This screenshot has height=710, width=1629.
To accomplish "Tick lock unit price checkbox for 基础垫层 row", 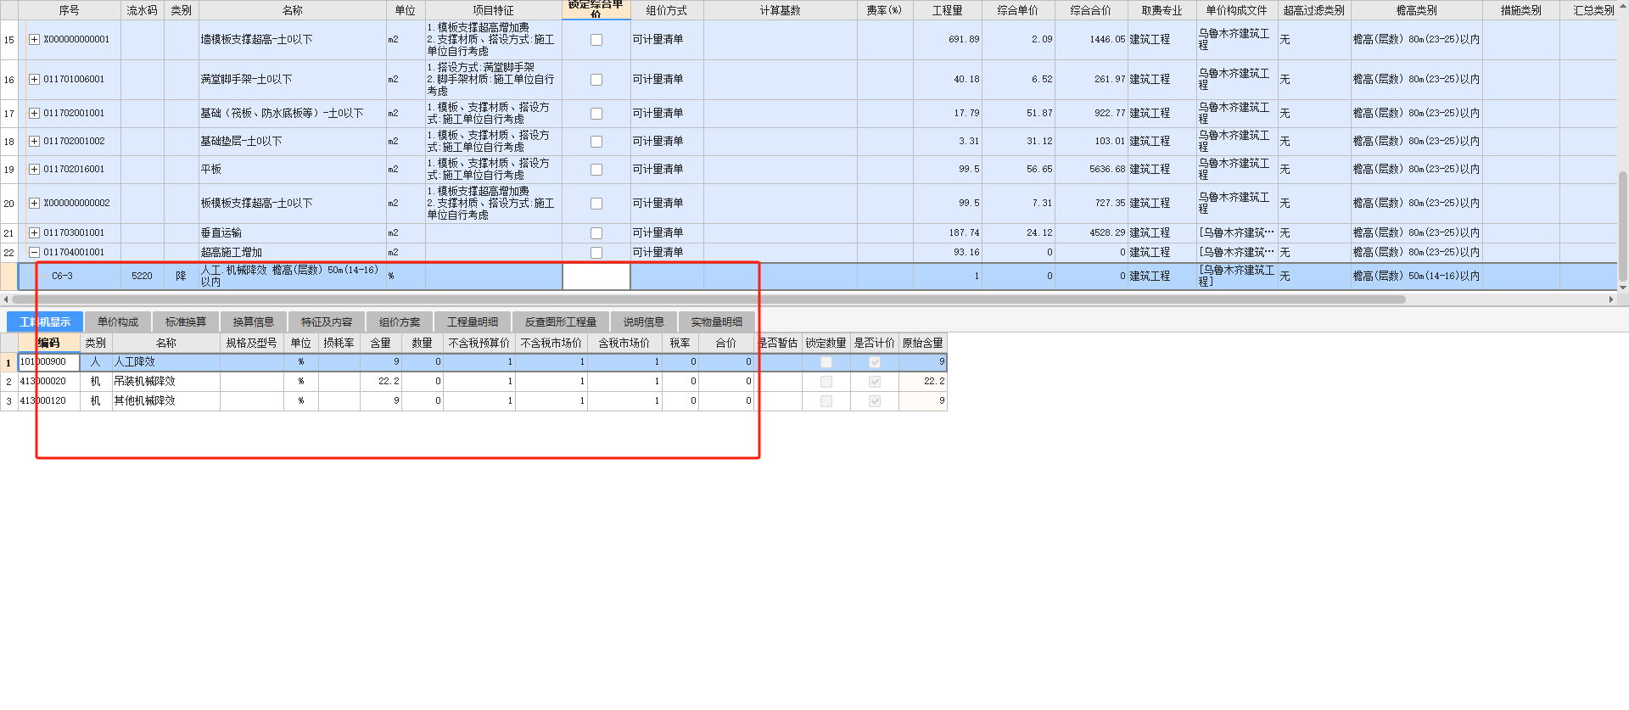I will coord(596,142).
